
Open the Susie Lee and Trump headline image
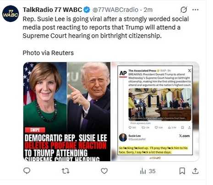(67, 112)
